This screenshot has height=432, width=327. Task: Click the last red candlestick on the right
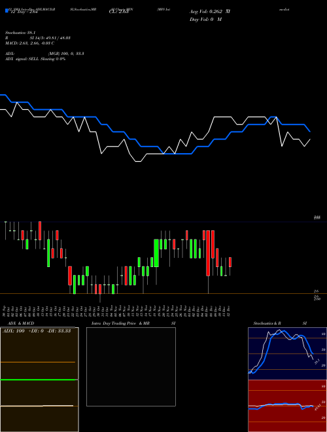(230, 262)
